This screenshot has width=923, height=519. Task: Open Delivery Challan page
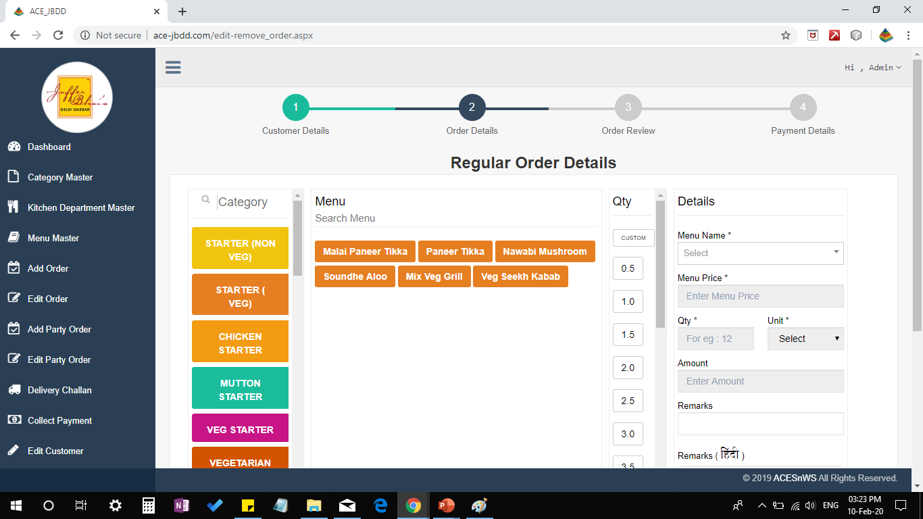tap(59, 390)
